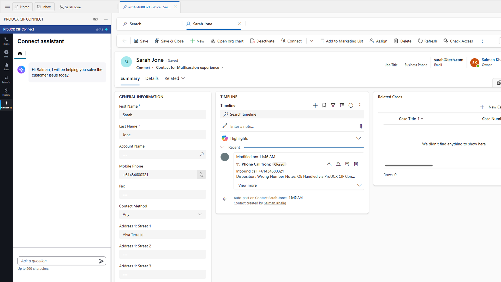Screen dimensions: 501x282
Task: Delete the phone call activity
Action: (x=356, y=164)
